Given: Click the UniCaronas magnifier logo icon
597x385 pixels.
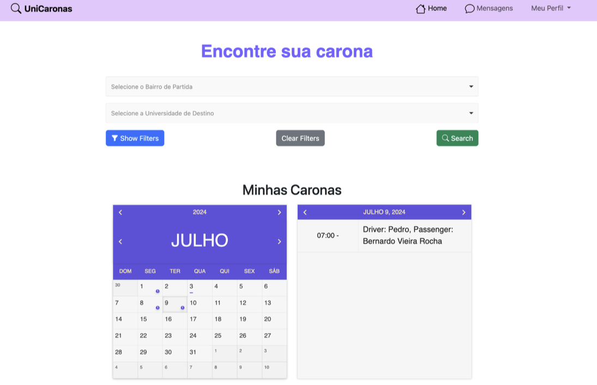Looking at the screenshot, I should click(x=16, y=9).
